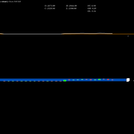Click the close price value C: 2123.80
This screenshot has height=134, width=134.
point(50,9)
